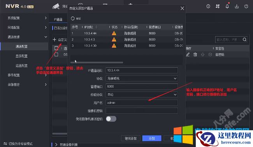The height and width of the screenshot is (147, 253).
Task: Open the download center icon
Action: click(x=237, y=6)
